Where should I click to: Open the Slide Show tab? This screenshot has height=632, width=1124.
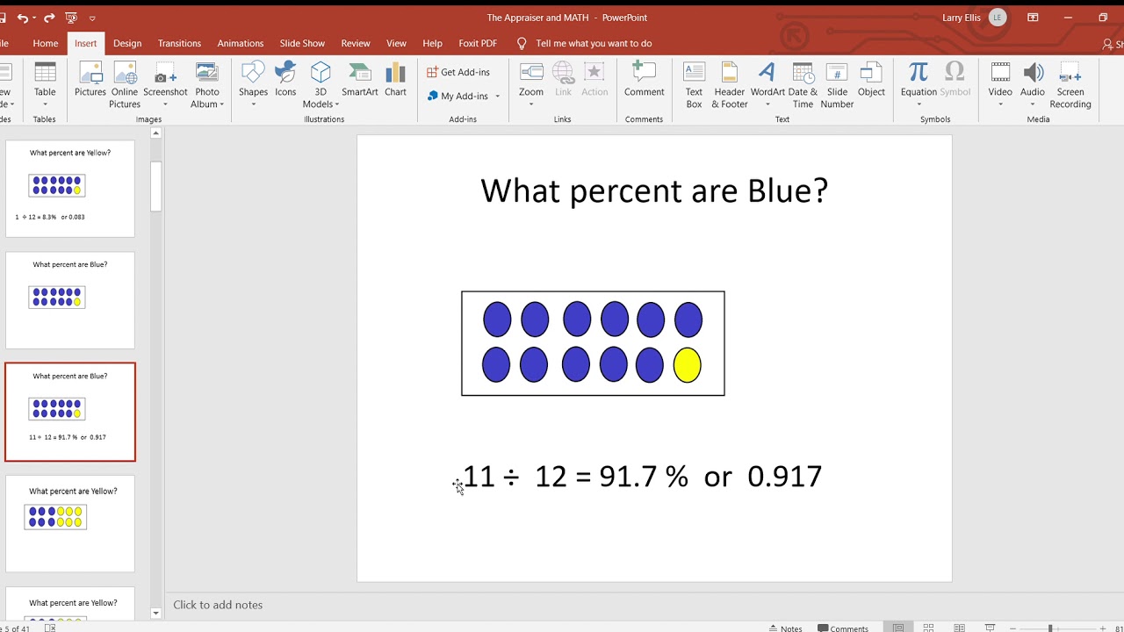pyautogui.click(x=302, y=43)
